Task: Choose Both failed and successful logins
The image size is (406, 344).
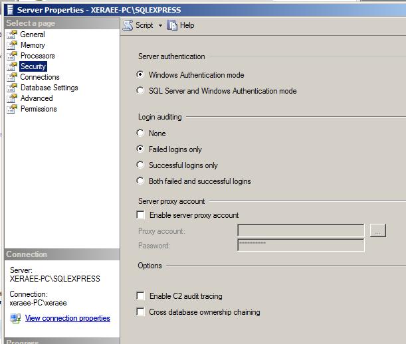Action: (140, 181)
